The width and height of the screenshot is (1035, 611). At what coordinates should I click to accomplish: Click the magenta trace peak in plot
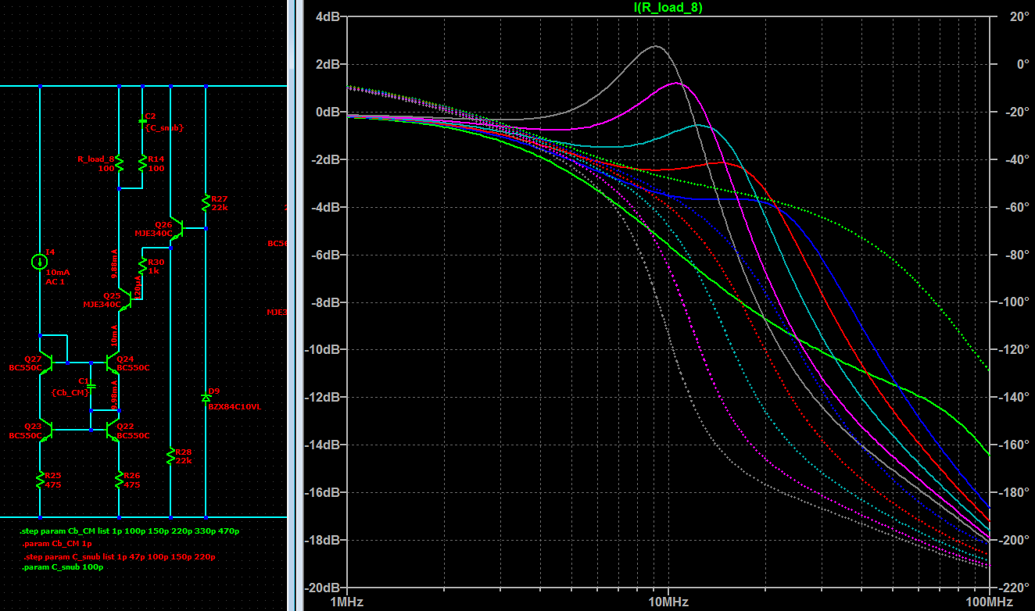pyautogui.click(x=677, y=83)
